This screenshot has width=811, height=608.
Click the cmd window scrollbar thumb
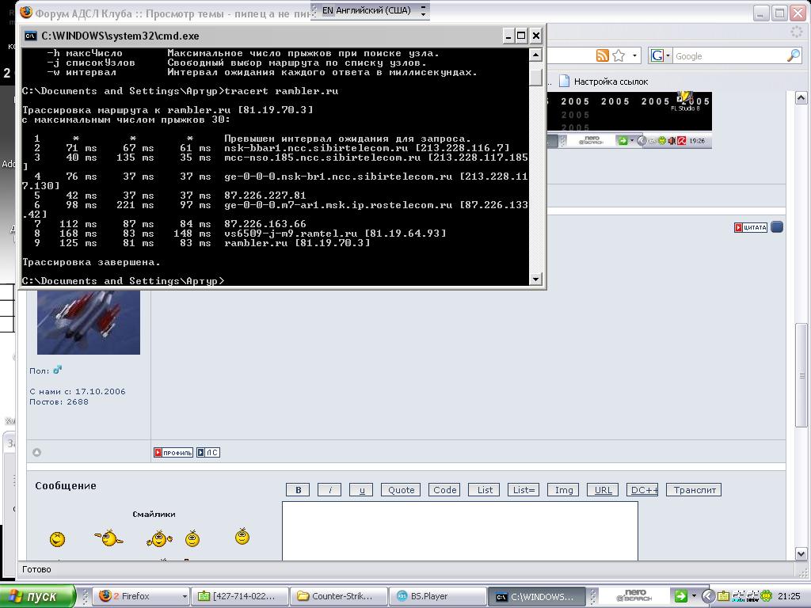(536, 77)
